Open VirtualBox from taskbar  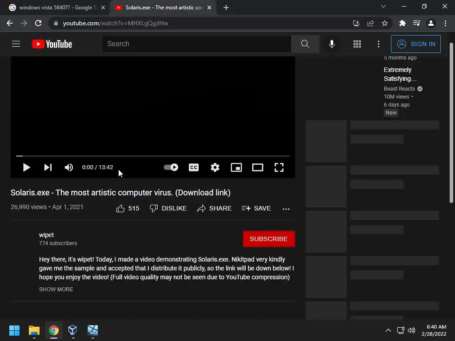coord(72,330)
